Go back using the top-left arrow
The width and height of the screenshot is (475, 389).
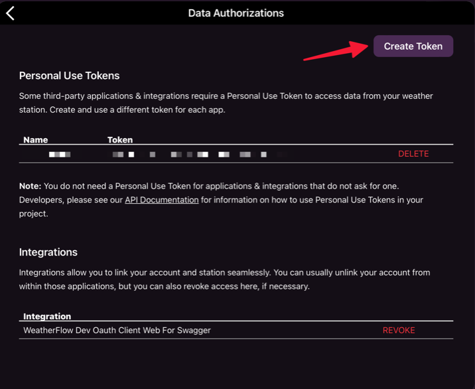(10, 13)
